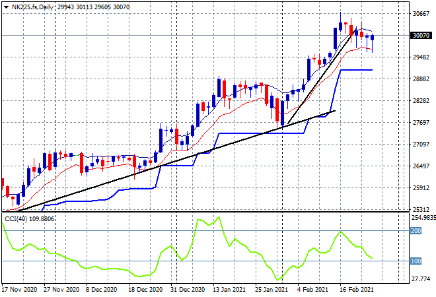Viewport: 436px width, 297px height.
Task: Select the current price label 30070
Action: 421,35
